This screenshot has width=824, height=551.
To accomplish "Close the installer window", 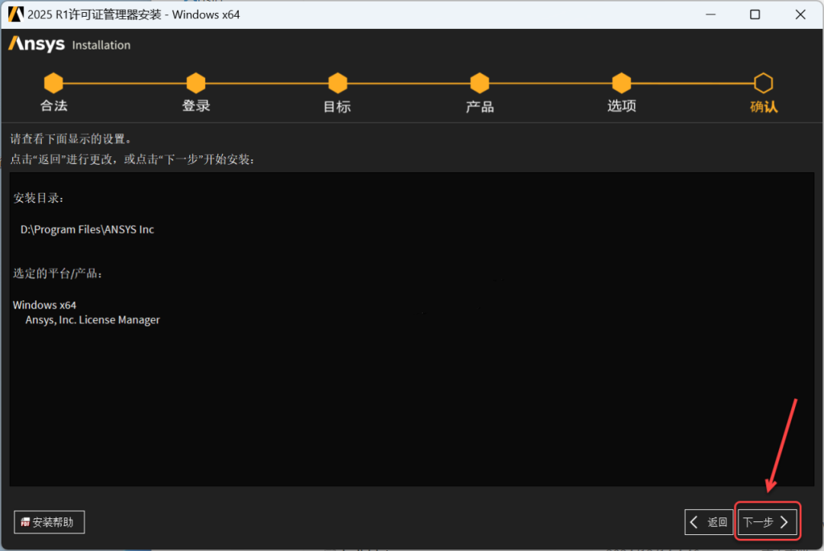I will [800, 14].
